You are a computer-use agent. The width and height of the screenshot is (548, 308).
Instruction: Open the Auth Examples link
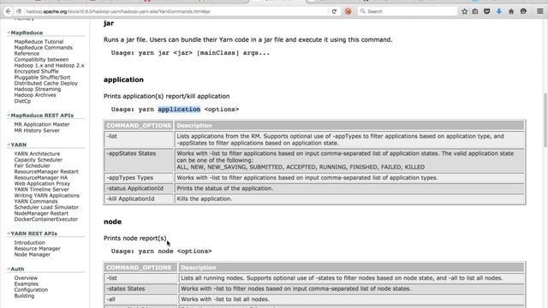coord(26,284)
